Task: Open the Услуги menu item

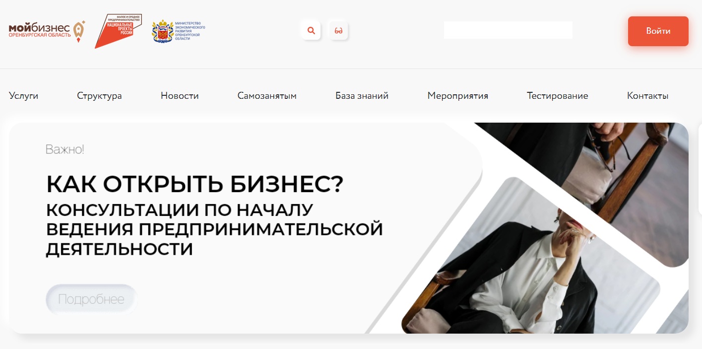Action: tap(23, 96)
